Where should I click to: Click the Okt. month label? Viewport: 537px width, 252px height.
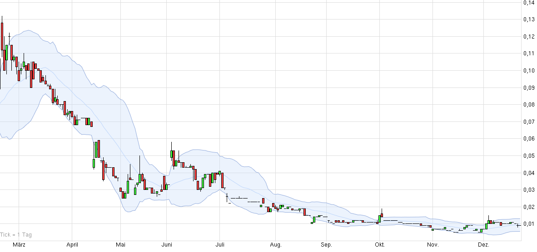(x=379, y=245)
